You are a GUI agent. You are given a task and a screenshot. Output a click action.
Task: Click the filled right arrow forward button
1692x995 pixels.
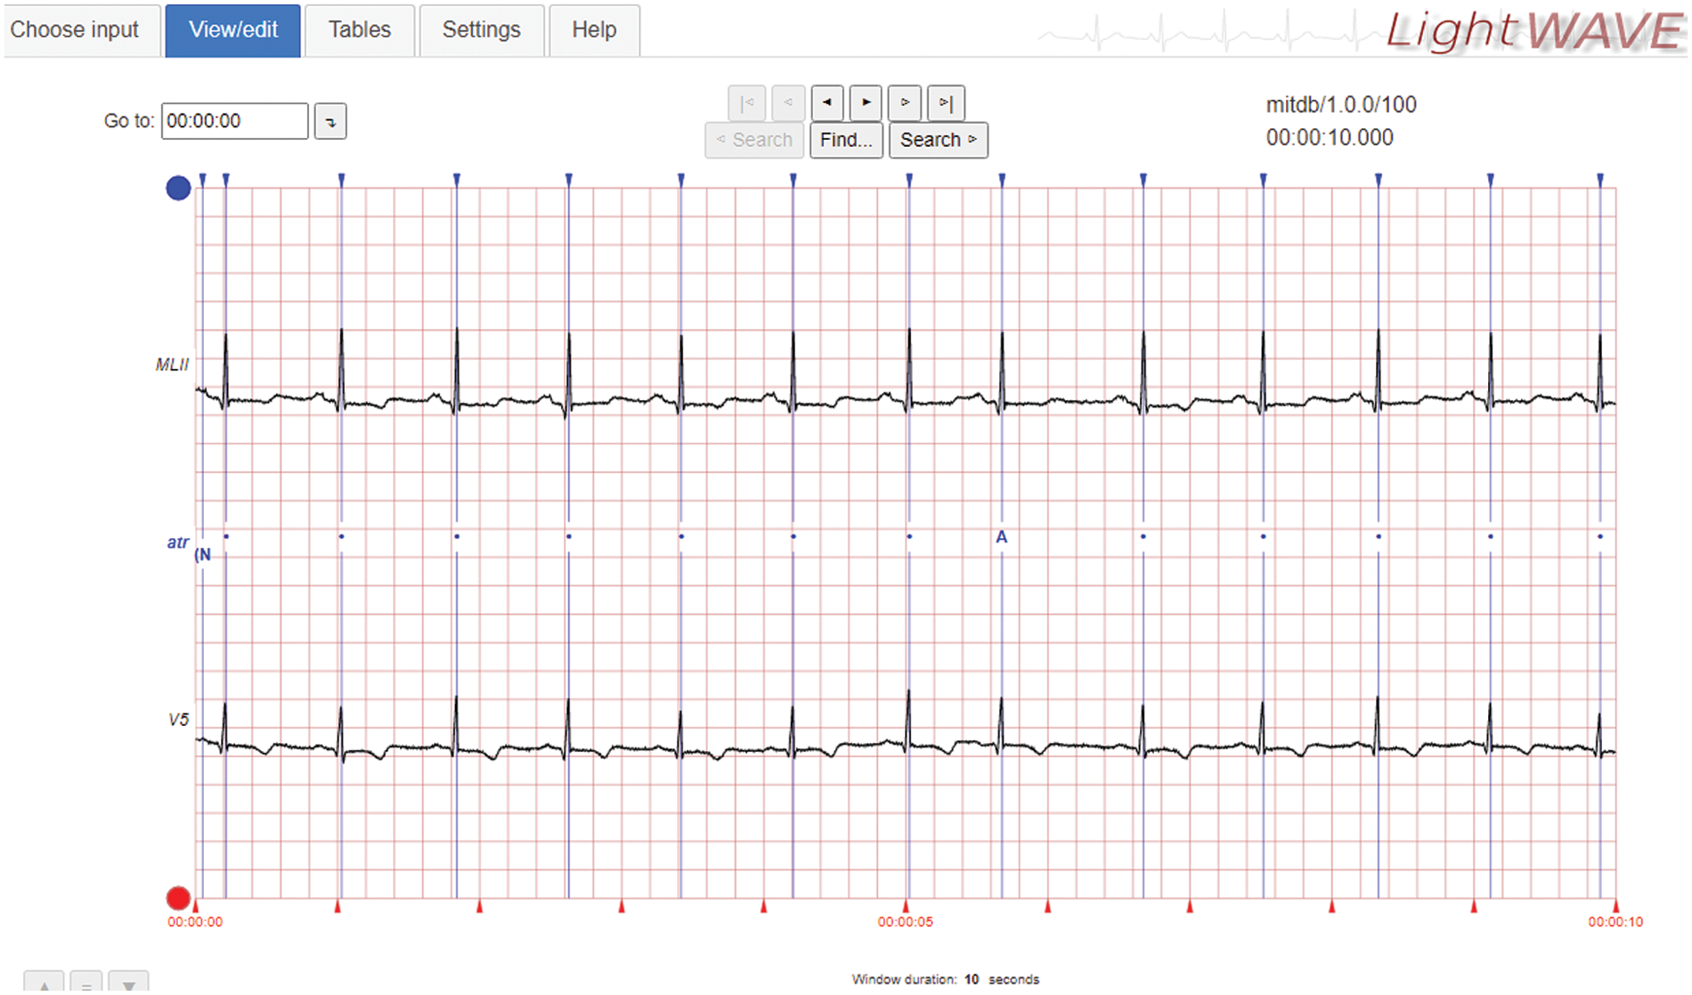(866, 103)
